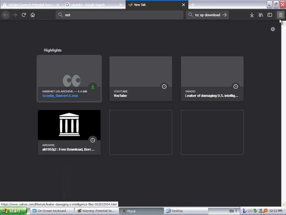The image size is (286, 215).
Task: Close the 'youtube - Google Search' tab
Action: [x=121, y=5]
